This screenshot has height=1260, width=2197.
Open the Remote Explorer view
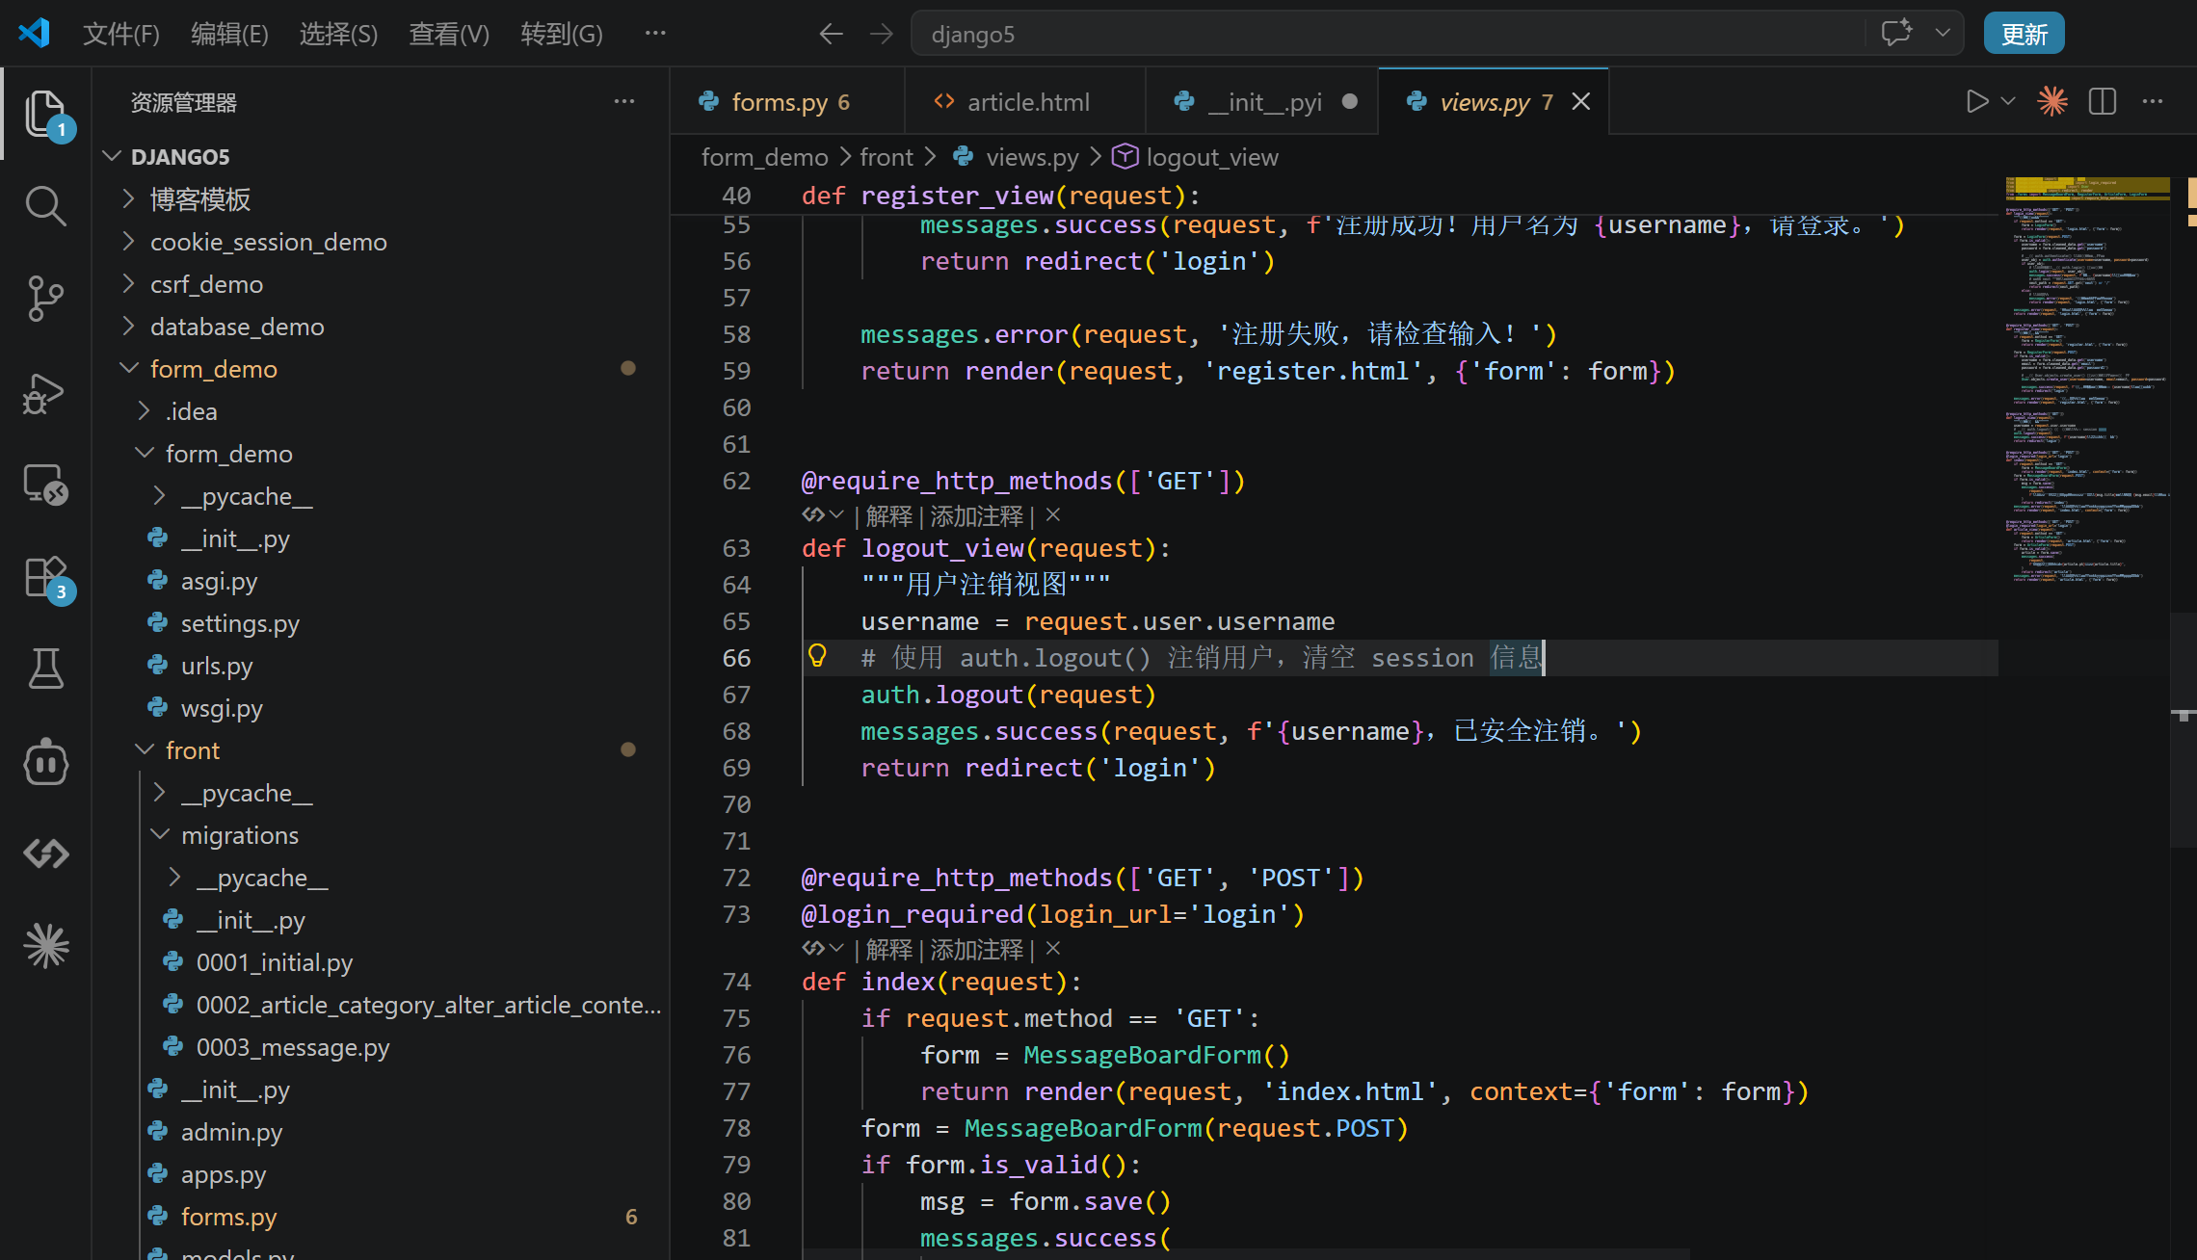click(45, 485)
